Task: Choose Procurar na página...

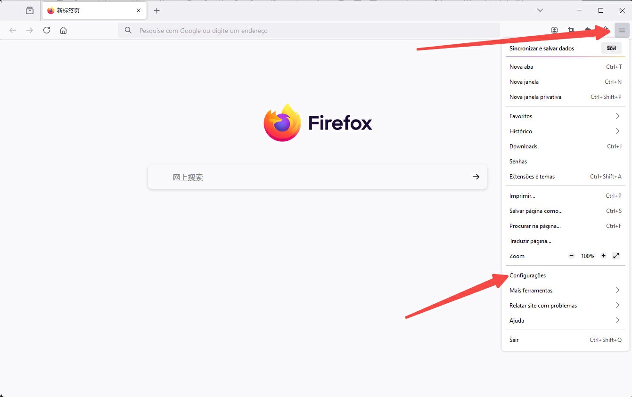Action: pos(565,226)
